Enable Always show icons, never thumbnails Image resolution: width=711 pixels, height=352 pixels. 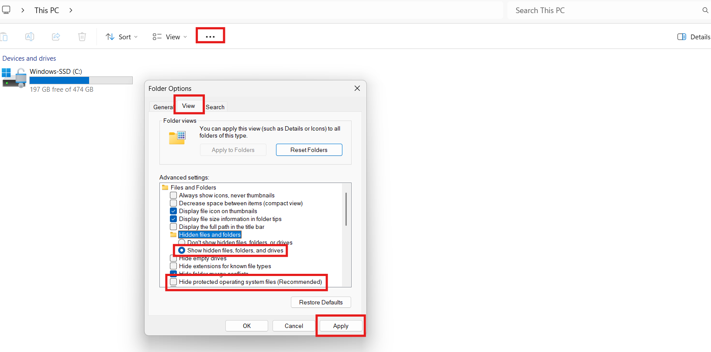pos(174,196)
